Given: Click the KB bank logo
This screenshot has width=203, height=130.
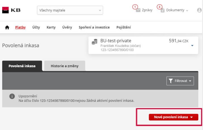Looking at the screenshot, I should click(x=11, y=10).
